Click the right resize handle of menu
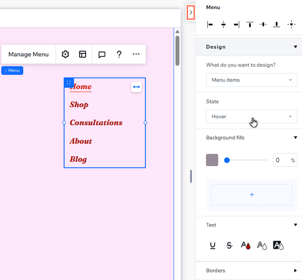Screen dimensions: 302x280 pos(145,123)
